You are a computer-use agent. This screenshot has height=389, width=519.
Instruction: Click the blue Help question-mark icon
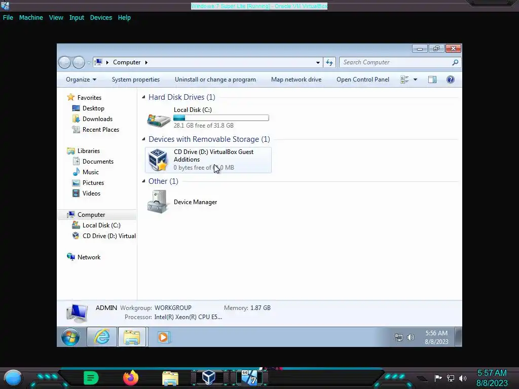tap(451, 80)
